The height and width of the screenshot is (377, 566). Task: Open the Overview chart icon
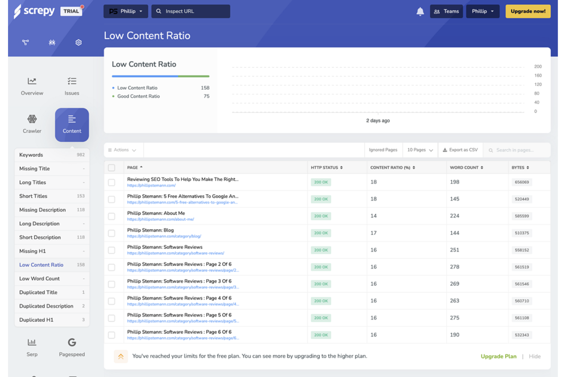tap(32, 81)
